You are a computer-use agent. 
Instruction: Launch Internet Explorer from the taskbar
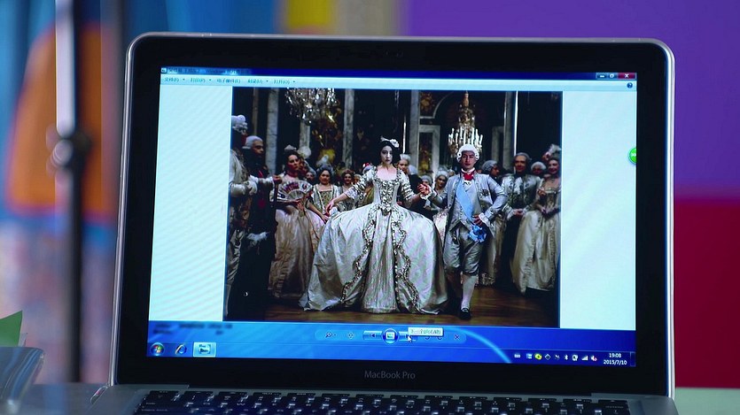(181, 349)
